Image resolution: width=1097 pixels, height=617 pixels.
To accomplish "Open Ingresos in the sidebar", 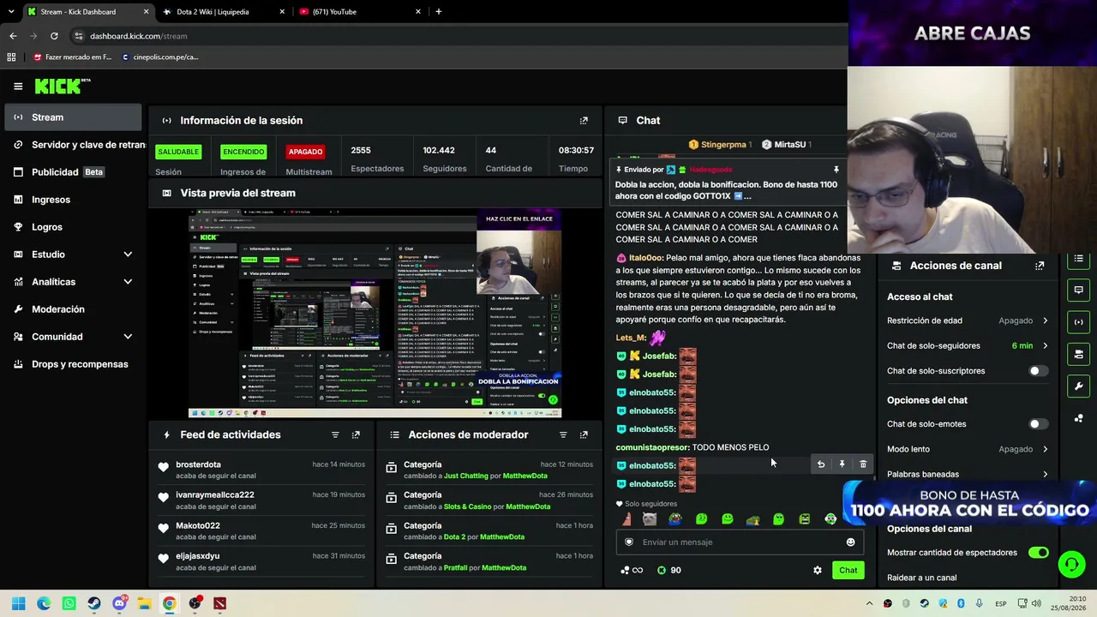I will tap(73, 200).
